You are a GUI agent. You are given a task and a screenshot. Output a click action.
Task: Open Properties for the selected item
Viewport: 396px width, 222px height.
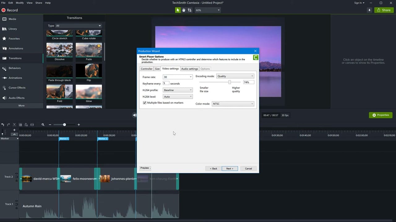click(381, 115)
